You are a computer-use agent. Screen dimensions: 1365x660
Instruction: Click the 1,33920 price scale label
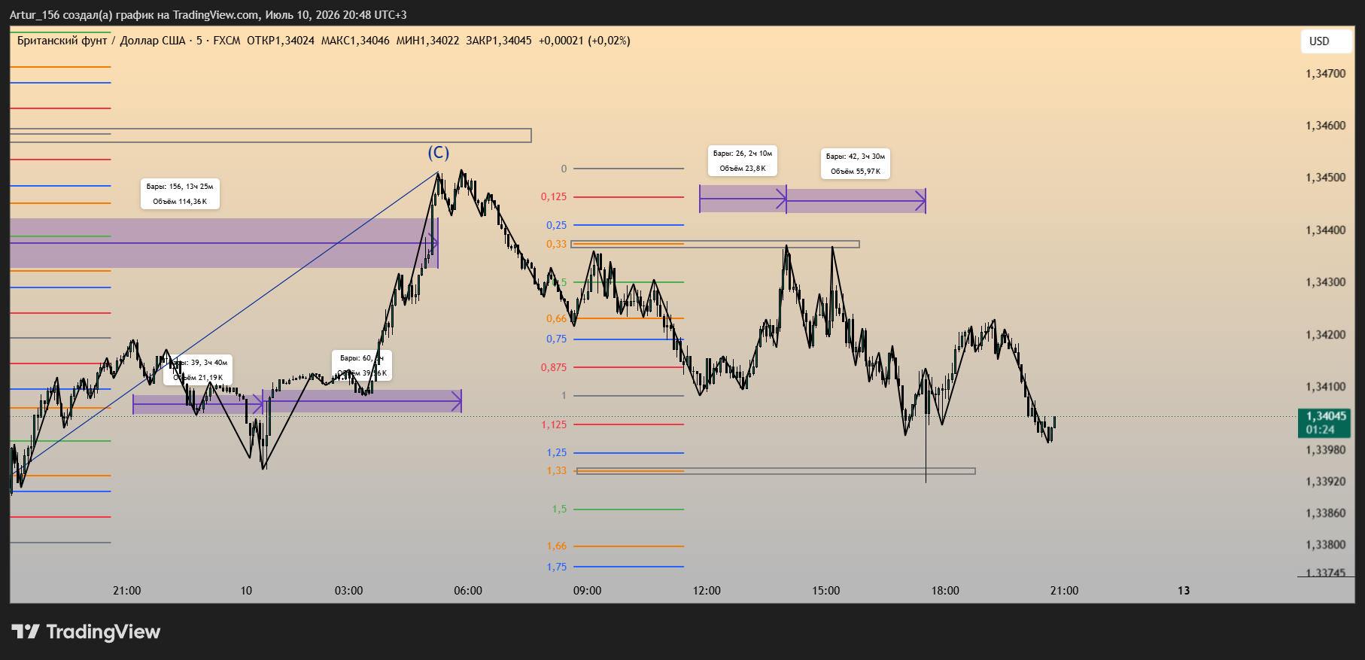pyautogui.click(x=1326, y=482)
